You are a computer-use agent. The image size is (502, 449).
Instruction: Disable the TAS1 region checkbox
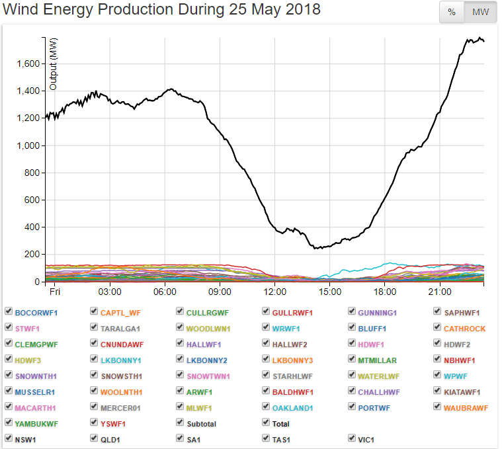coord(266,438)
